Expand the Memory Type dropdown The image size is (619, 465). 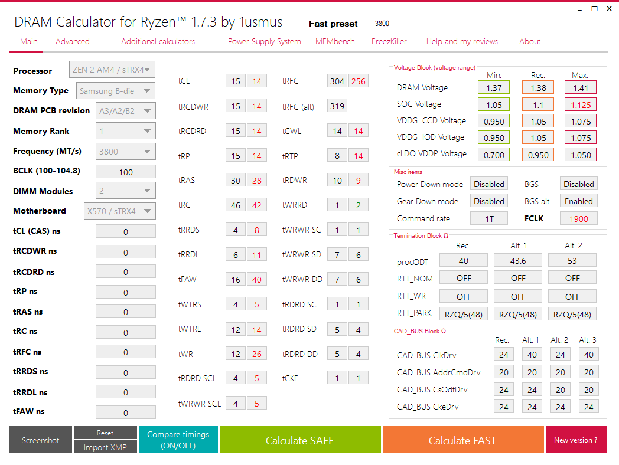click(x=116, y=91)
